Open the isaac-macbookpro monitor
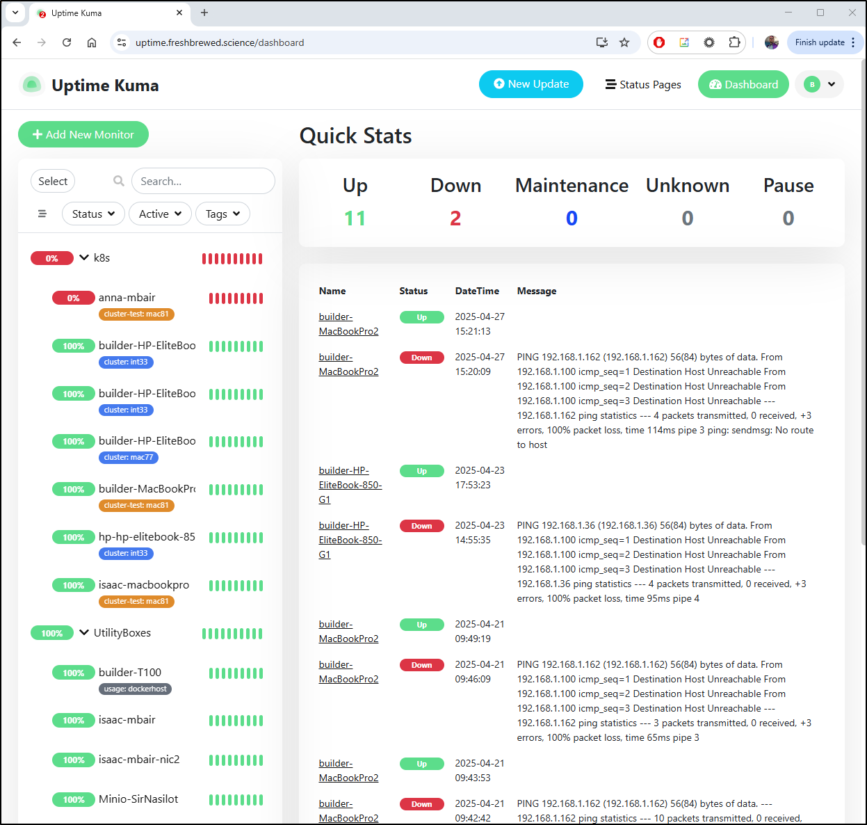 [x=144, y=584]
